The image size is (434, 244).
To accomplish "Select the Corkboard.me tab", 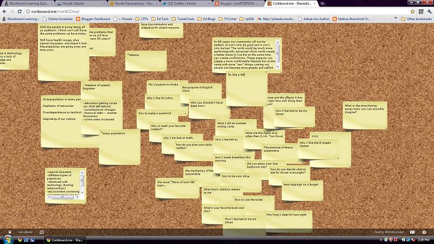I will (291, 4).
